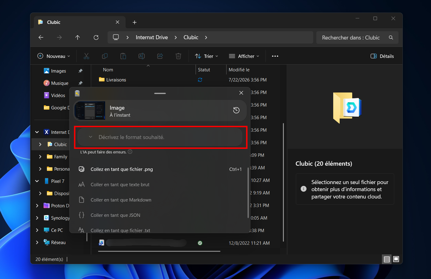
Task: Click the Delete trash icon
Action: (x=178, y=56)
